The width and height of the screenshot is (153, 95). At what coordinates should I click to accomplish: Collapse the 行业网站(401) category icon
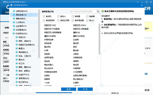(14, 34)
